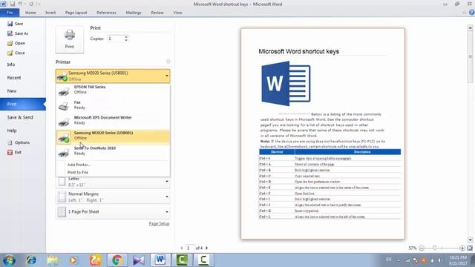475x267 pixels.
Task: Open Google Chrome from taskbar
Action: 117,260
